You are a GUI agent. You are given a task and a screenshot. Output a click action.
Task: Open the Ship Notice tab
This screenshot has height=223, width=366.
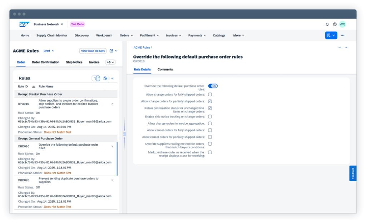tap(74, 62)
